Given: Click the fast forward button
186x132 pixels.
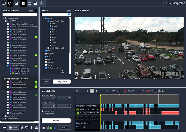Looking at the screenshot, I should coord(102,91).
